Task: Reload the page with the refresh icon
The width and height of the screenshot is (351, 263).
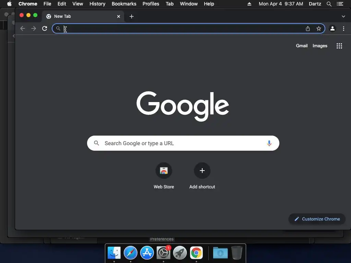Action: (45, 28)
